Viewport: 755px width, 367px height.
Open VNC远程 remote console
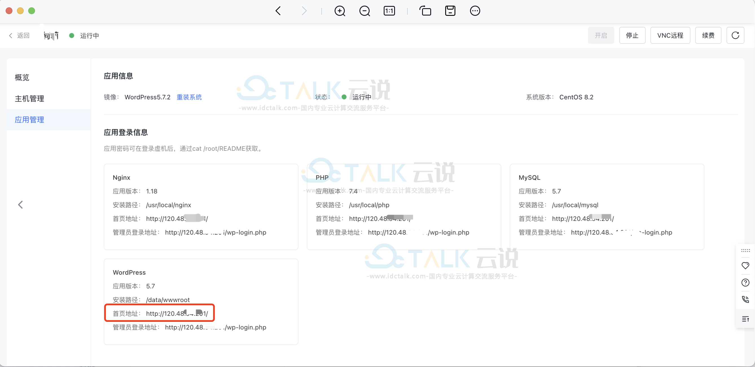[x=670, y=35]
